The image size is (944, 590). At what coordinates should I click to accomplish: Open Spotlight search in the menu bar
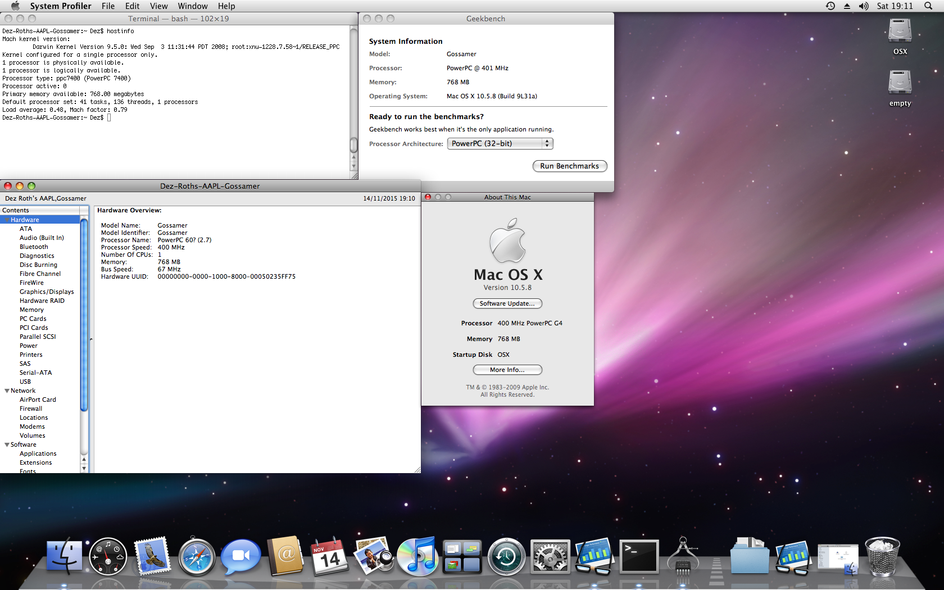928,6
